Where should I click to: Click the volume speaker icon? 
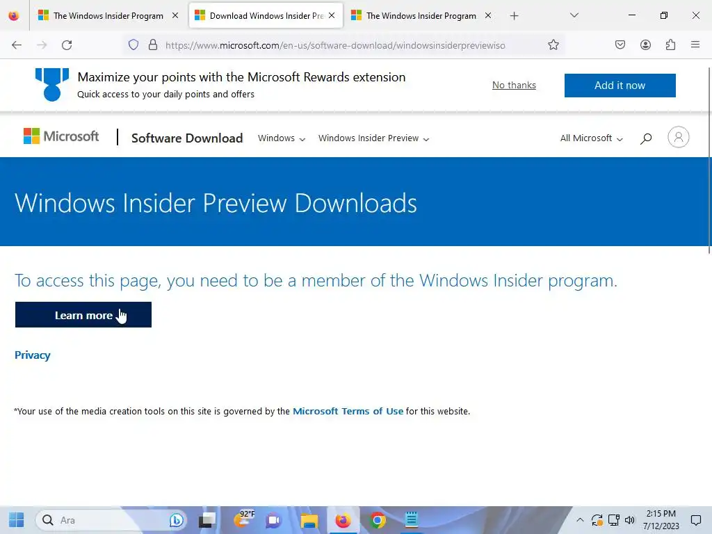pos(629,520)
